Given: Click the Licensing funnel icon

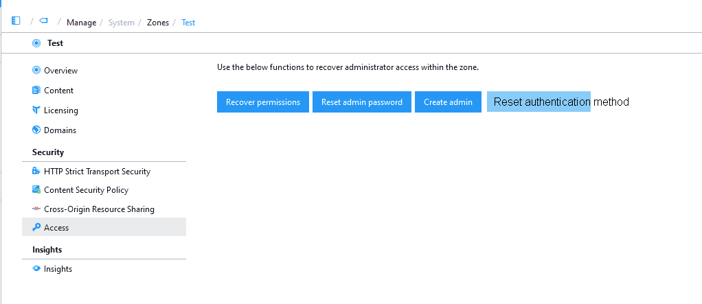Looking at the screenshot, I should (36, 110).
